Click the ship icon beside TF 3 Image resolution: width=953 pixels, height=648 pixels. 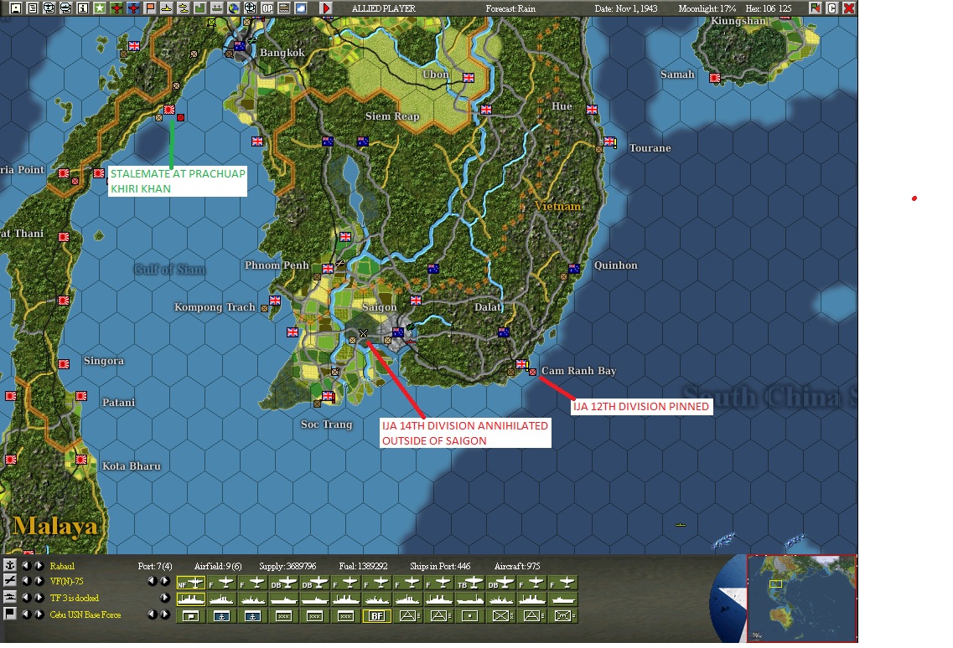click(10, 598)
